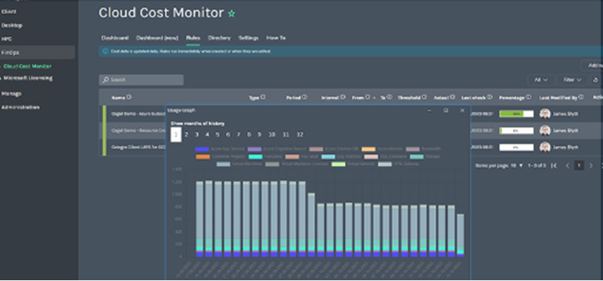
Task: Click the sort caret next to From column
Action: coord(374,98)
